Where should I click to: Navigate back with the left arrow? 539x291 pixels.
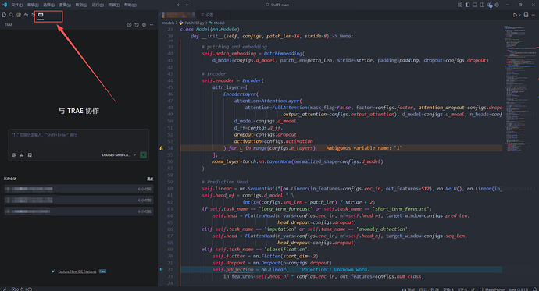pyautogui.click(x=179, y=5)
